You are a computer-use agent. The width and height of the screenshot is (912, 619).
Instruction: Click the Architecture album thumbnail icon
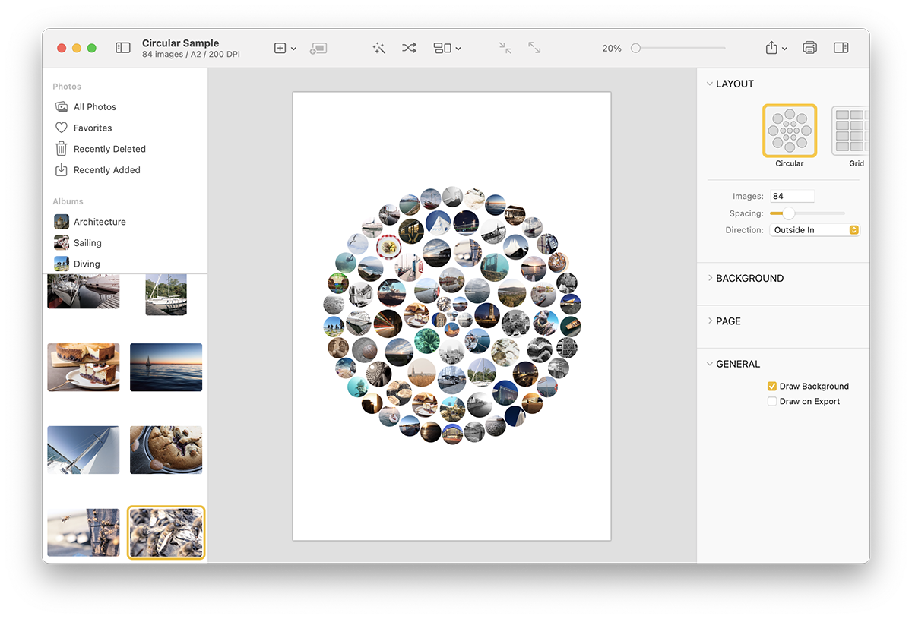point(62,222)
